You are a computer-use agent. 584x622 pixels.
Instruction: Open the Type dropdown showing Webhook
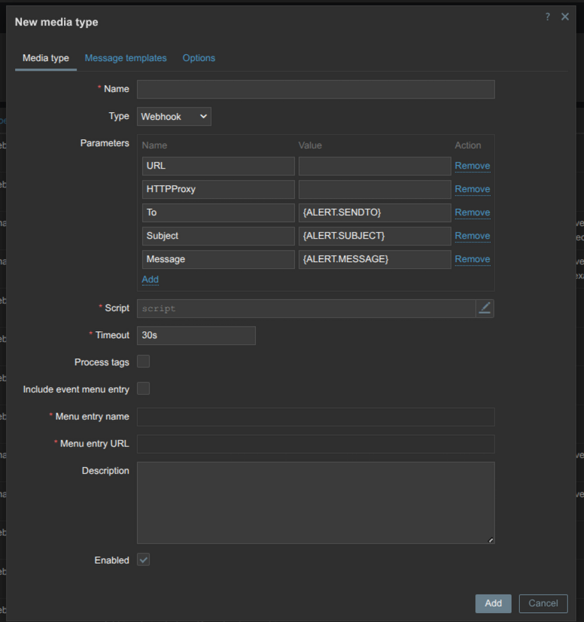coord(174,117)
